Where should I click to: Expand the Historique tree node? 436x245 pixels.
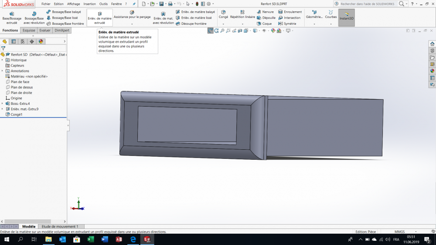[x=2, y=60]
